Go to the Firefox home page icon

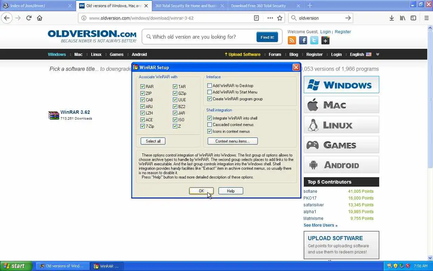click(40, 18)
